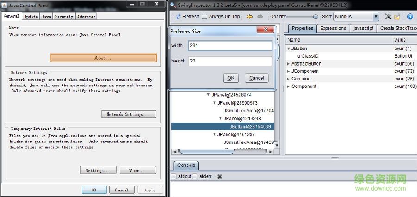Open the Security tab in Java Control Panel
This screenshot has width=417, height=197.
[64, 17]
